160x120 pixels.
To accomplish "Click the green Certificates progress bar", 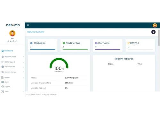I will coord(75,49).
